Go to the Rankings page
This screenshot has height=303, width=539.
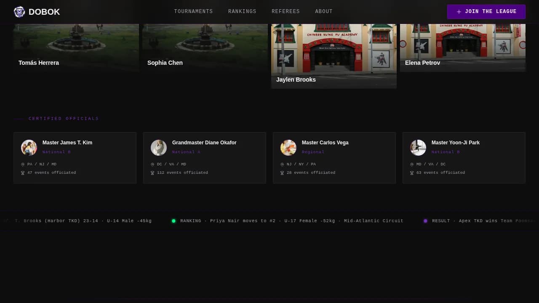click(x=242, y=12)
